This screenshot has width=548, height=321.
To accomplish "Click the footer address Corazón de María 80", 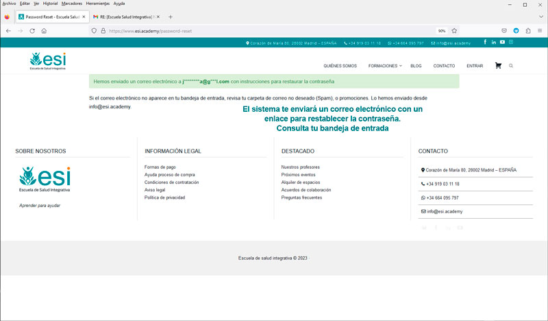I will pos(469,170).
